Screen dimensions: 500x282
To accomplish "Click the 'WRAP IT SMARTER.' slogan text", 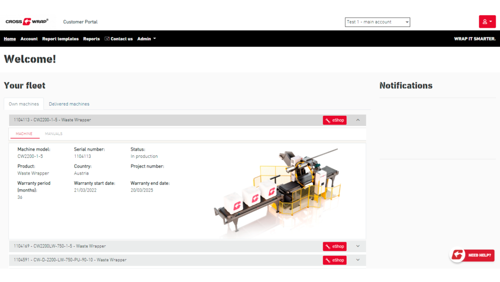I will pyautogui.click(x=475, y=39).
